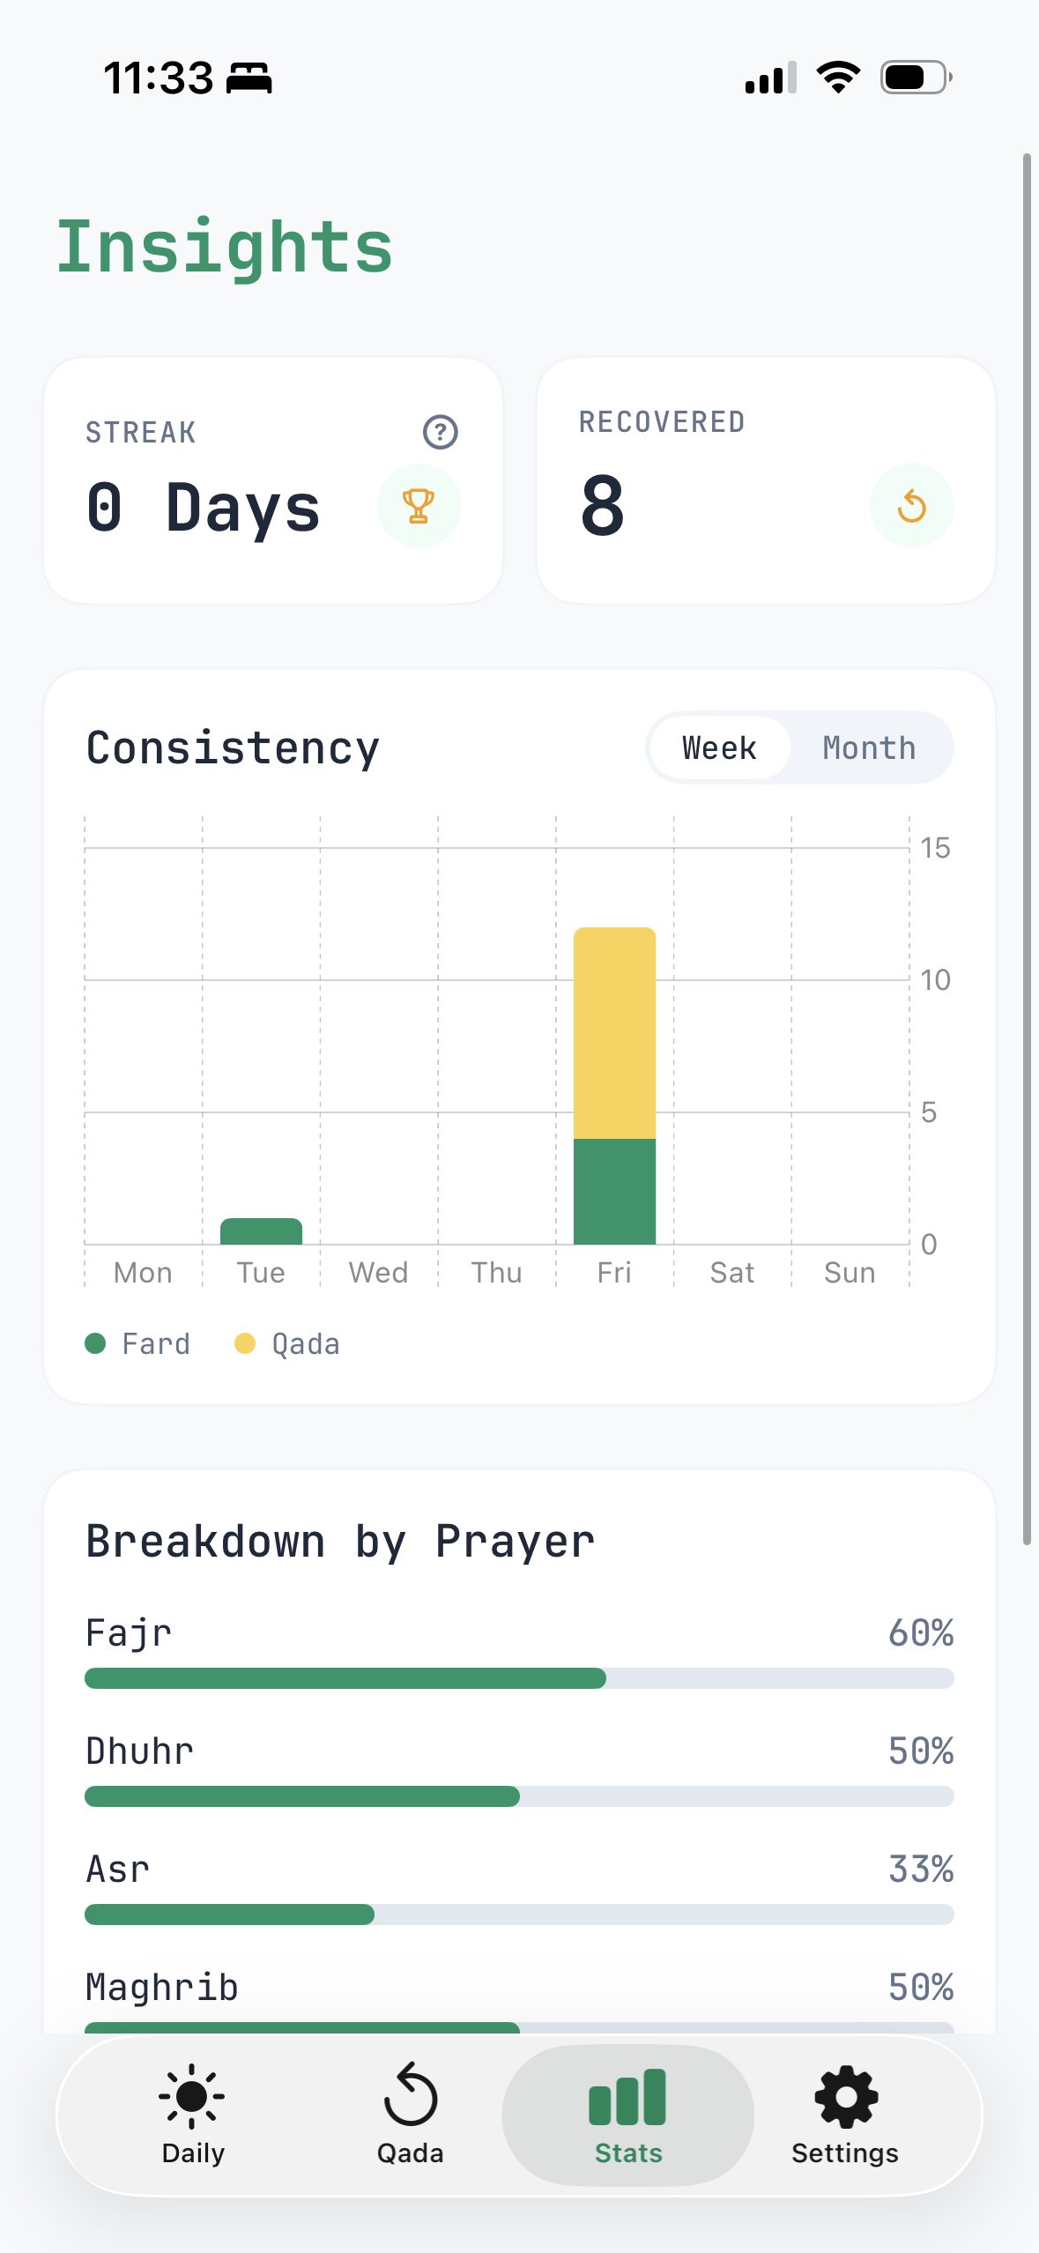
Task: Tap the Maghrib percentage label
Action: click(920, 1988)
